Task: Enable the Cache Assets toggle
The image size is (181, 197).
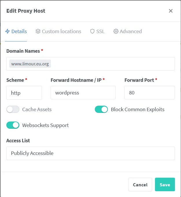Action: 13,109
